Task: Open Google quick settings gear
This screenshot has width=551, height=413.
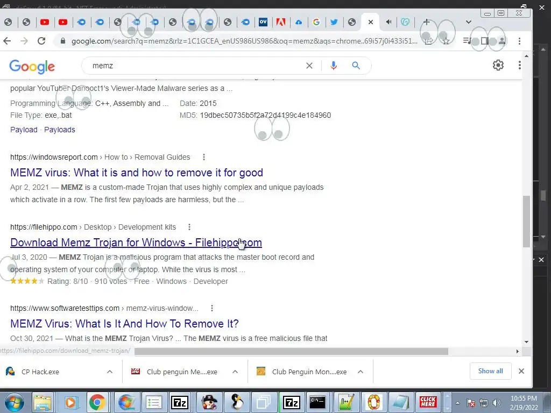Action: [498, 65]
